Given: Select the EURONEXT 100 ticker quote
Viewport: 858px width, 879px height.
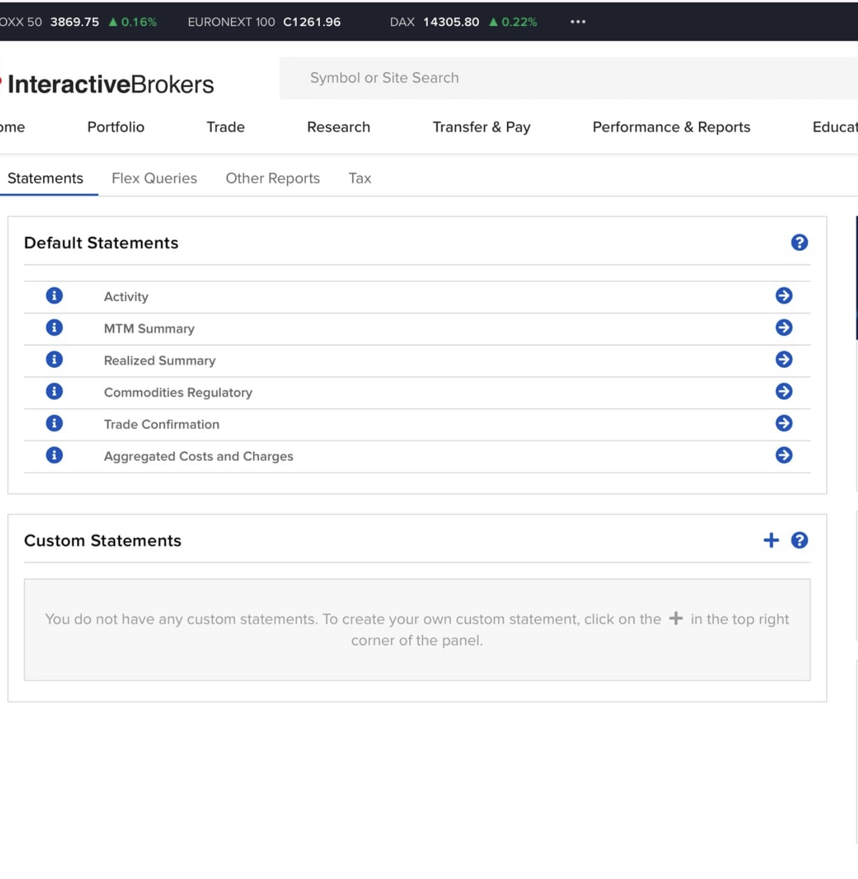Looking at the screenshot, I should pos(264,22).
